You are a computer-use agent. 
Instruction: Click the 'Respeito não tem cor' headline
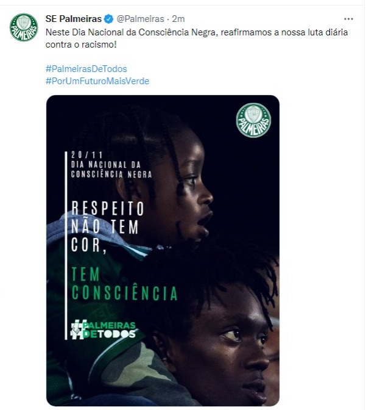point(108,227)
